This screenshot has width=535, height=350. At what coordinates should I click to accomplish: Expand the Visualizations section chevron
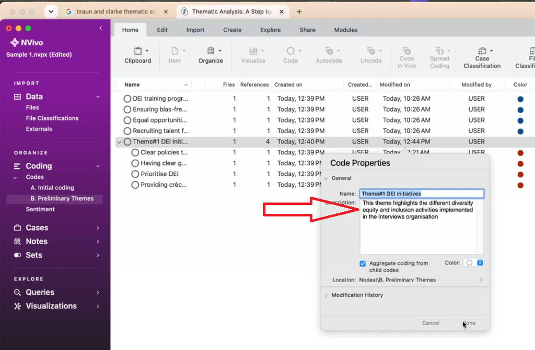point(98,306)
